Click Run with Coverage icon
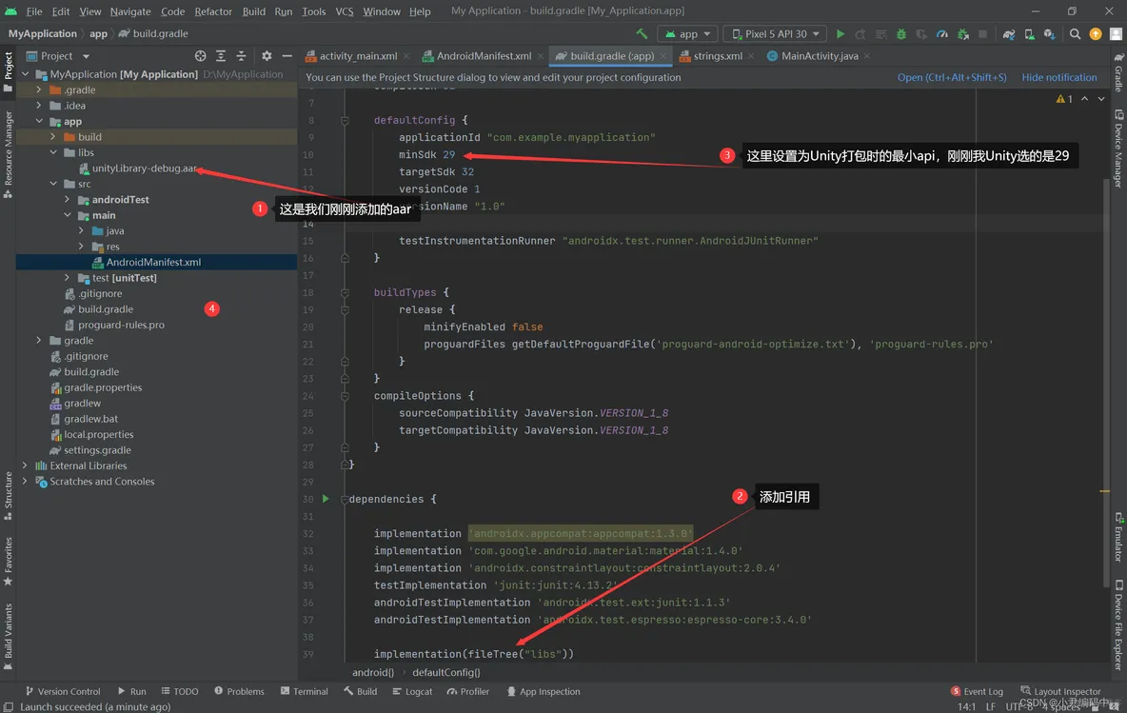This screenshot has width=1127, height=713. click(921, 33)
